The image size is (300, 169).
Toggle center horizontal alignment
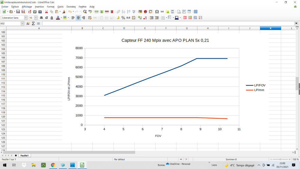point(78,18)
